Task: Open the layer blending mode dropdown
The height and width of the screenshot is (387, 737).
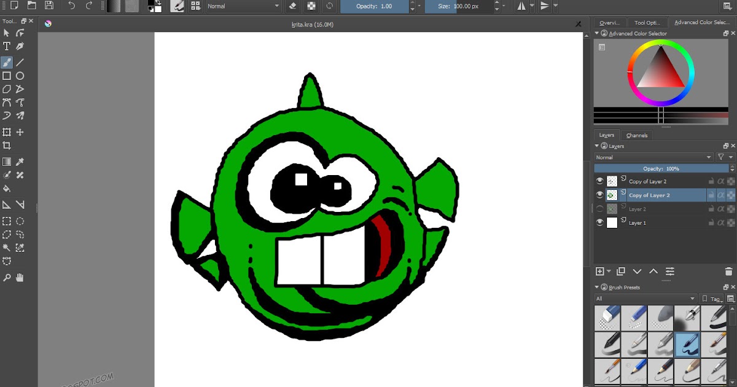Action: coord(653,157)
